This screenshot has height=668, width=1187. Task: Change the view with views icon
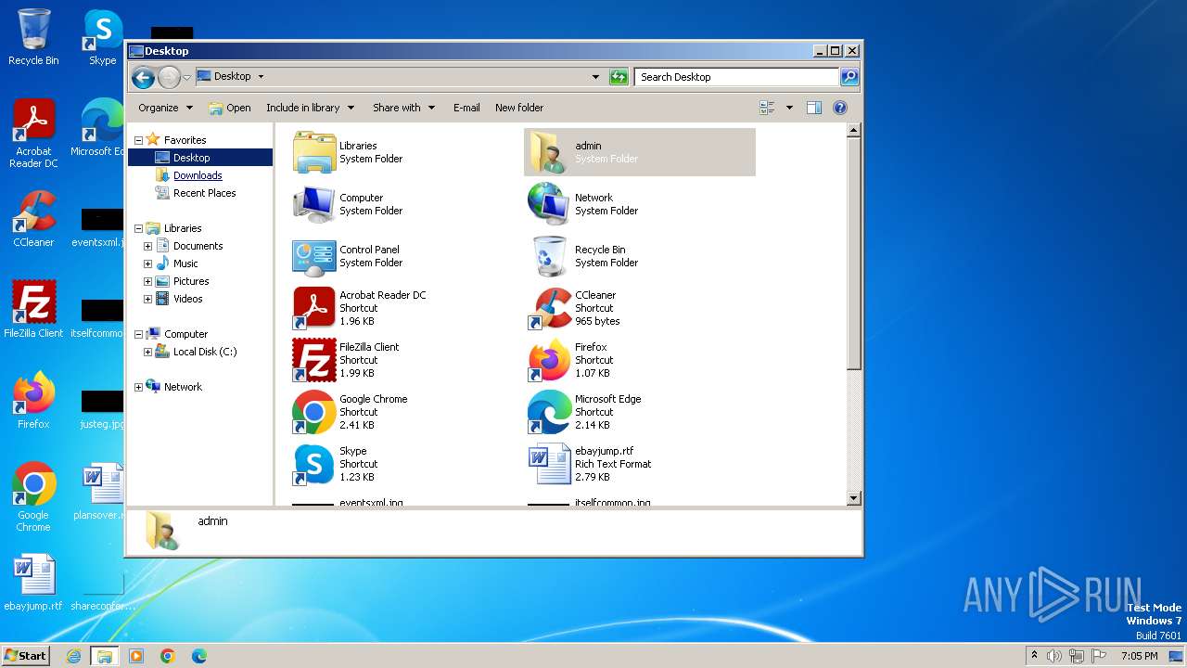(x=767, y=108)
